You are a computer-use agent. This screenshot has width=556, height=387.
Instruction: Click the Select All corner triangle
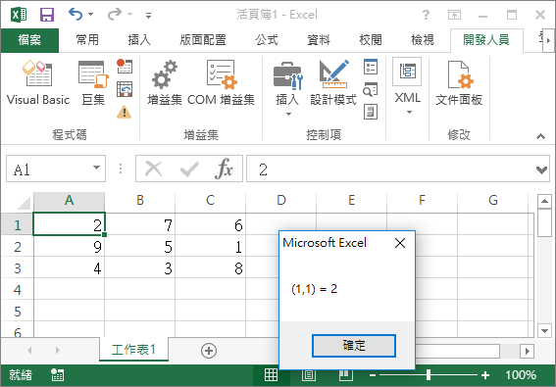point(24,203)
